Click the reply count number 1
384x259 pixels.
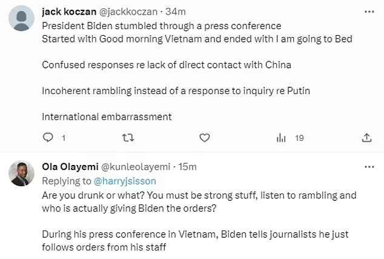[x=64, y=138]
